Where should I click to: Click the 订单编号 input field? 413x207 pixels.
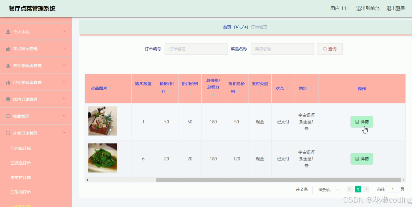pos(196,49)
